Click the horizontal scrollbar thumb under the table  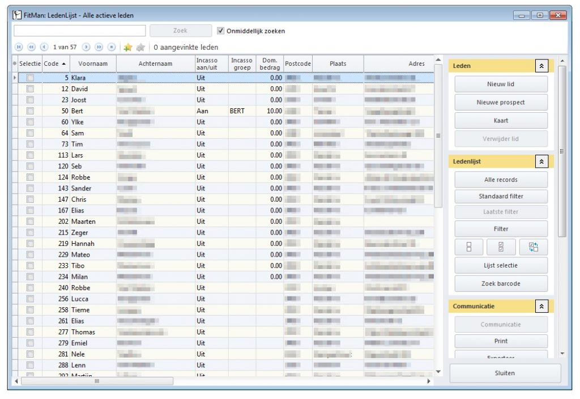(x=97, y=381)
